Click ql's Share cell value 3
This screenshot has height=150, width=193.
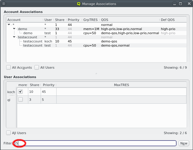34,100
